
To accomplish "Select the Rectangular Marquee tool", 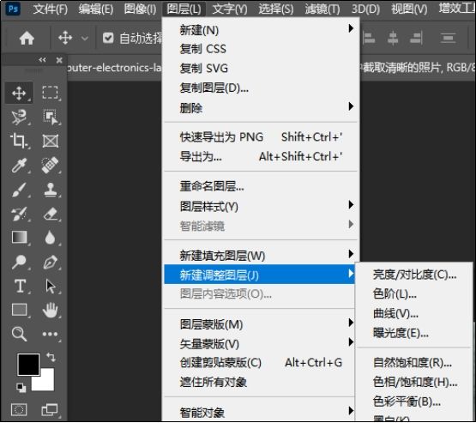I will point(50,93).
